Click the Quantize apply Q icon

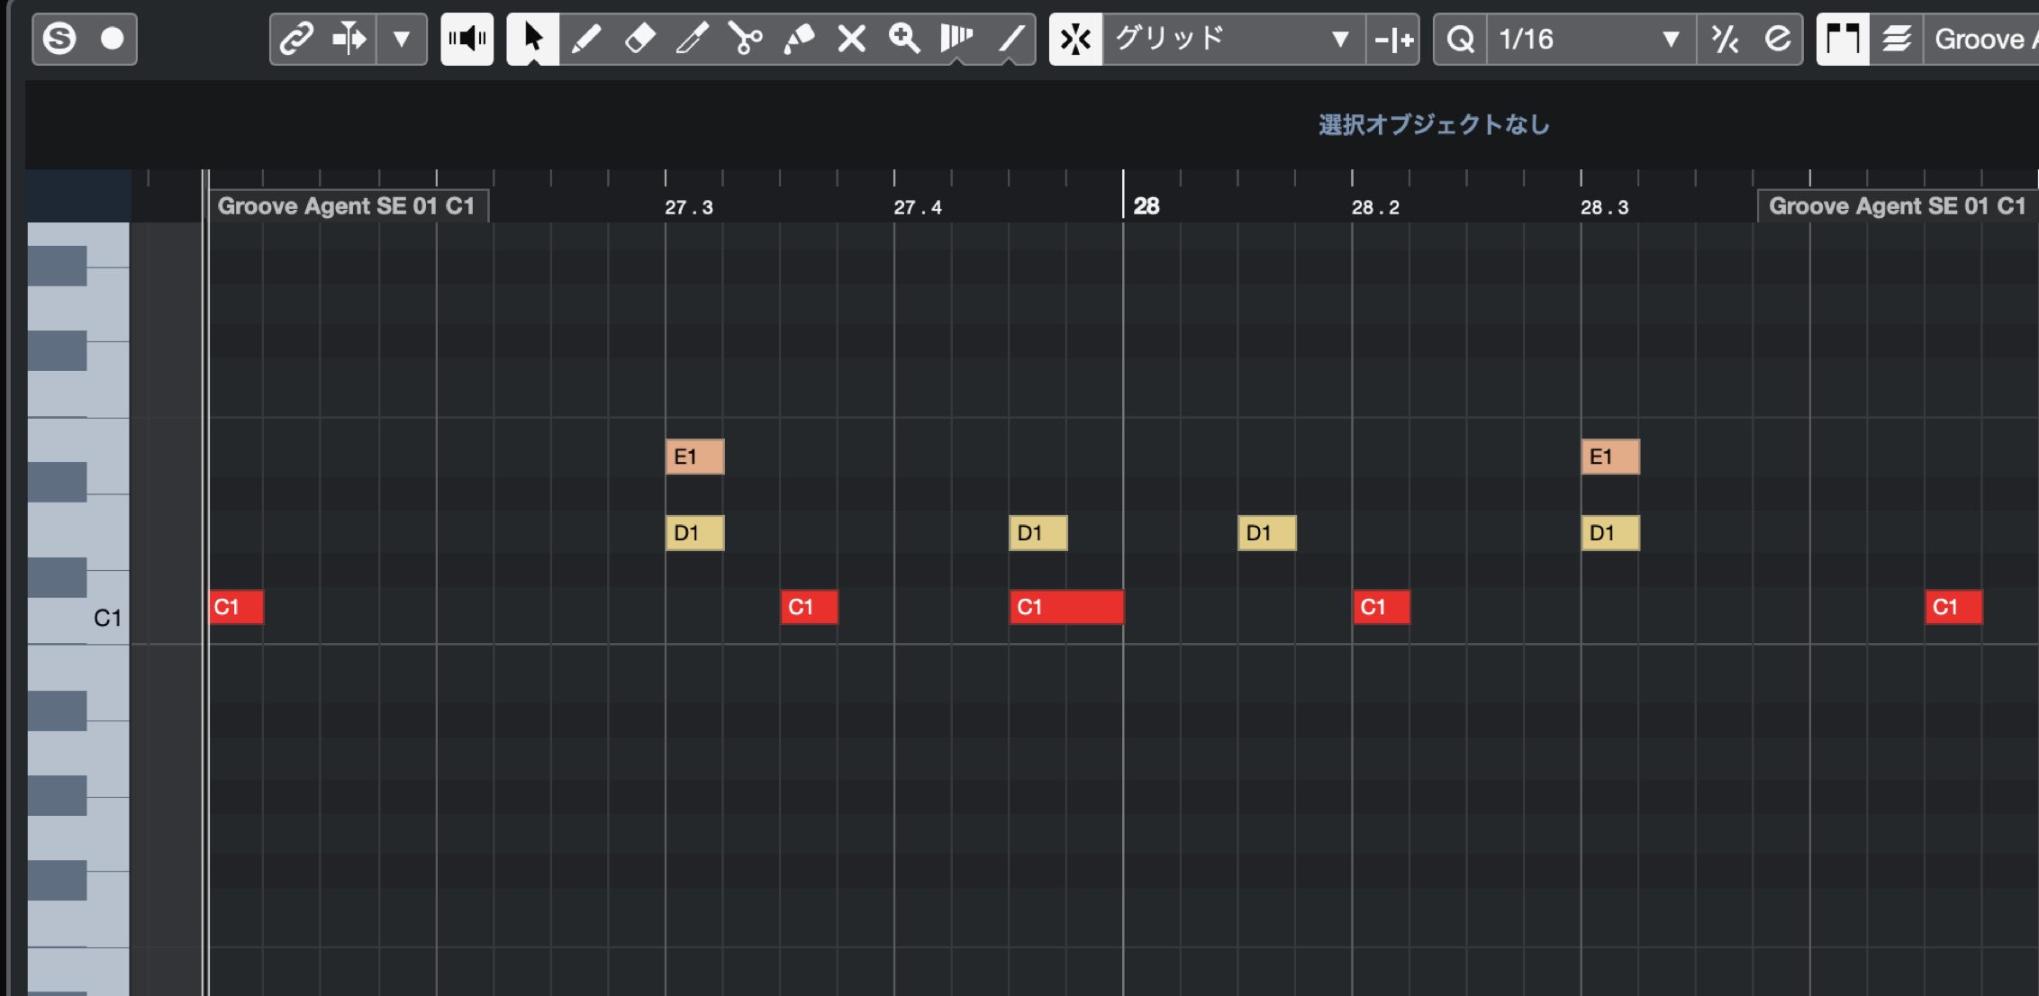coord(1461,39)
